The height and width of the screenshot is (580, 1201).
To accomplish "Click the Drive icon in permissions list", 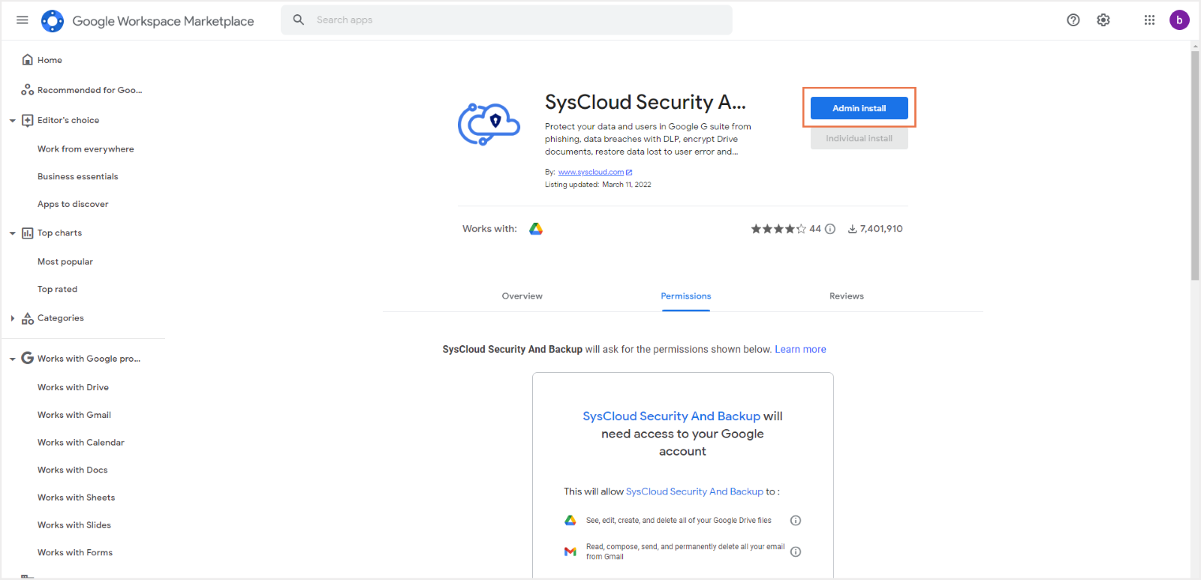I will [x=570, y=520].
